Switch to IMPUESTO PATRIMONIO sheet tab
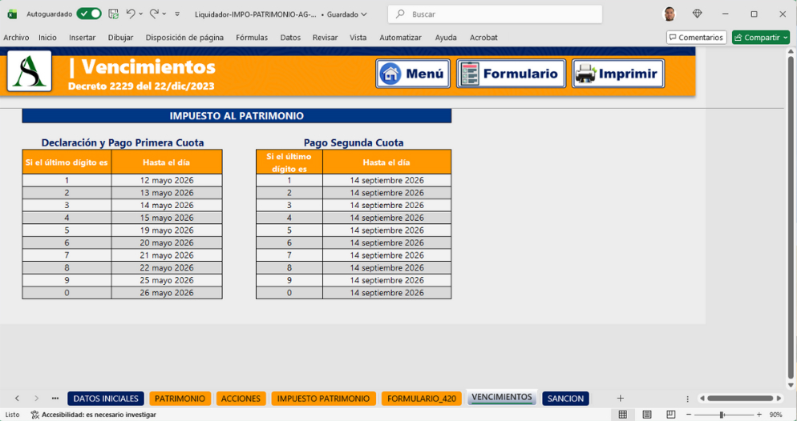Viewport: 797px width, 421px height. point(323,399)
